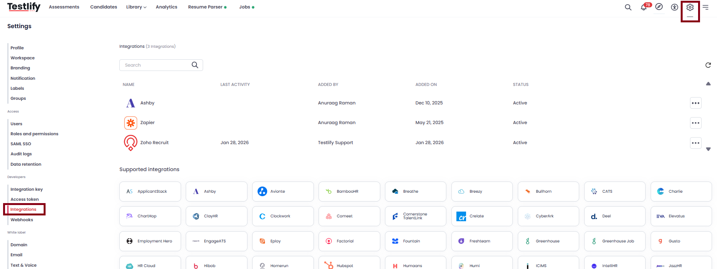Screen dimensions: 717x269
Task: Open the Resume Parser menu
Action: pos(207,7)
